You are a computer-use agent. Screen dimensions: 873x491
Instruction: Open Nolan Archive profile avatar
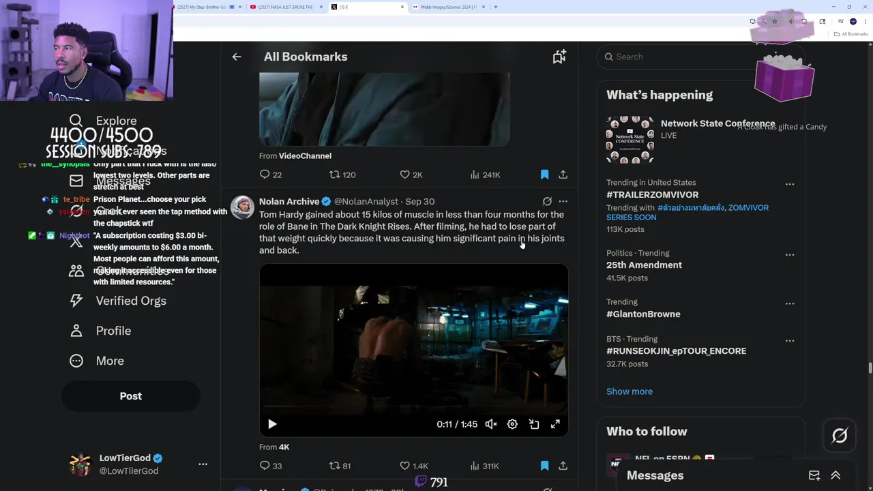point(242,207)
